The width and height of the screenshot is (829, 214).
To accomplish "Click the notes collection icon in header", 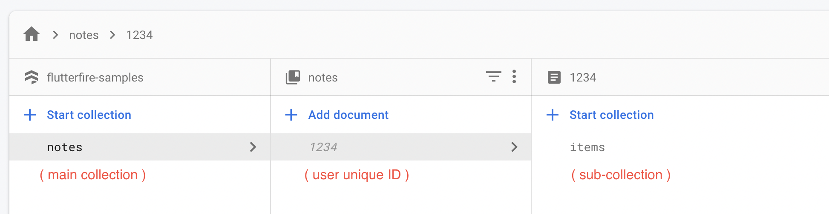I will 293,77.
